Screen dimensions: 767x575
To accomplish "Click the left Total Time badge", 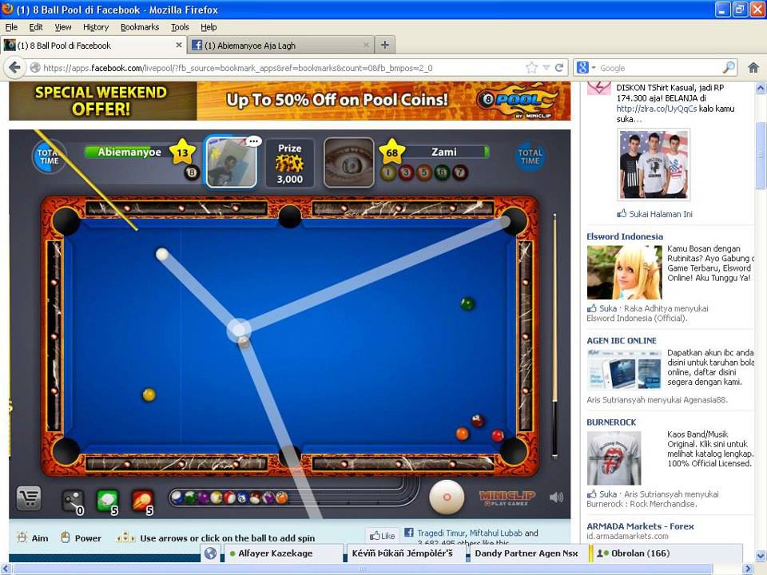I will (x=49, y=157).
